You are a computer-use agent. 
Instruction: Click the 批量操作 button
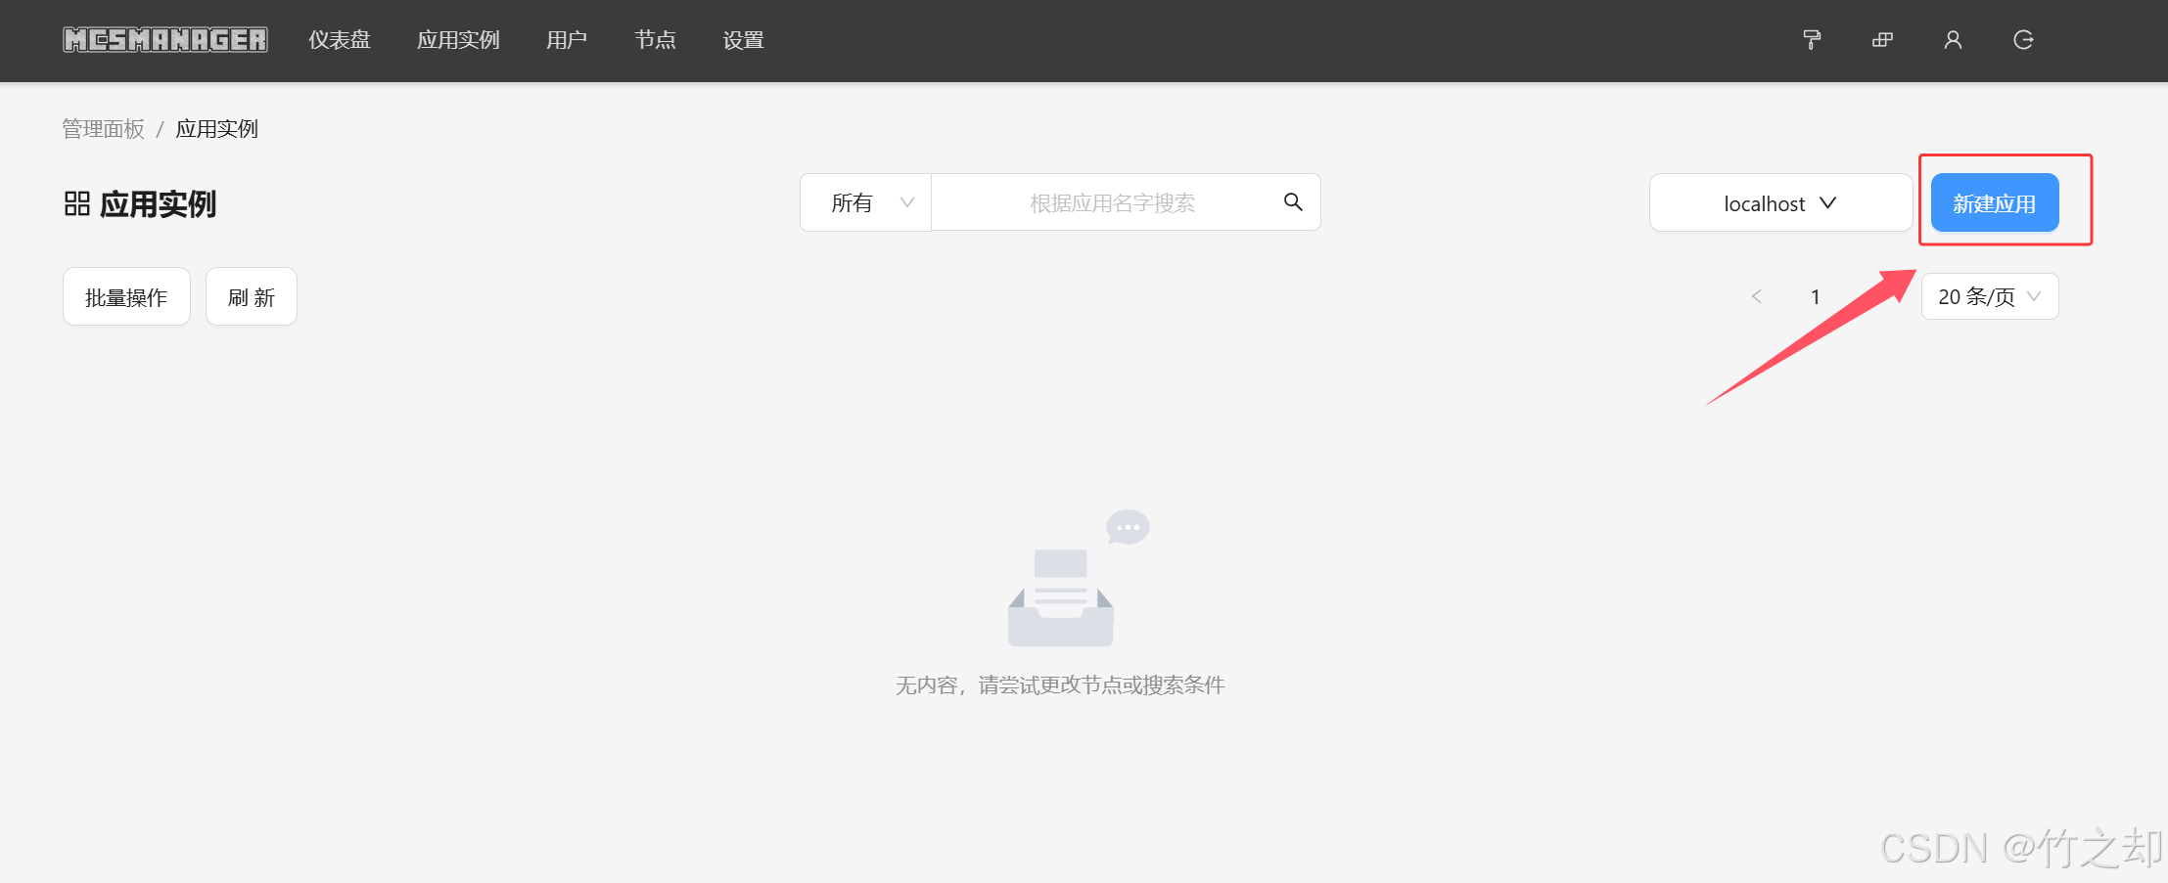click(126, 296)
